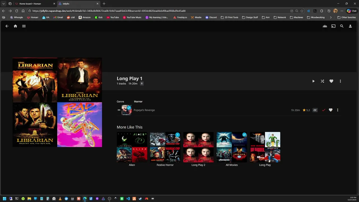
Task: Focus the address bar URL
Action: point(109,11)
